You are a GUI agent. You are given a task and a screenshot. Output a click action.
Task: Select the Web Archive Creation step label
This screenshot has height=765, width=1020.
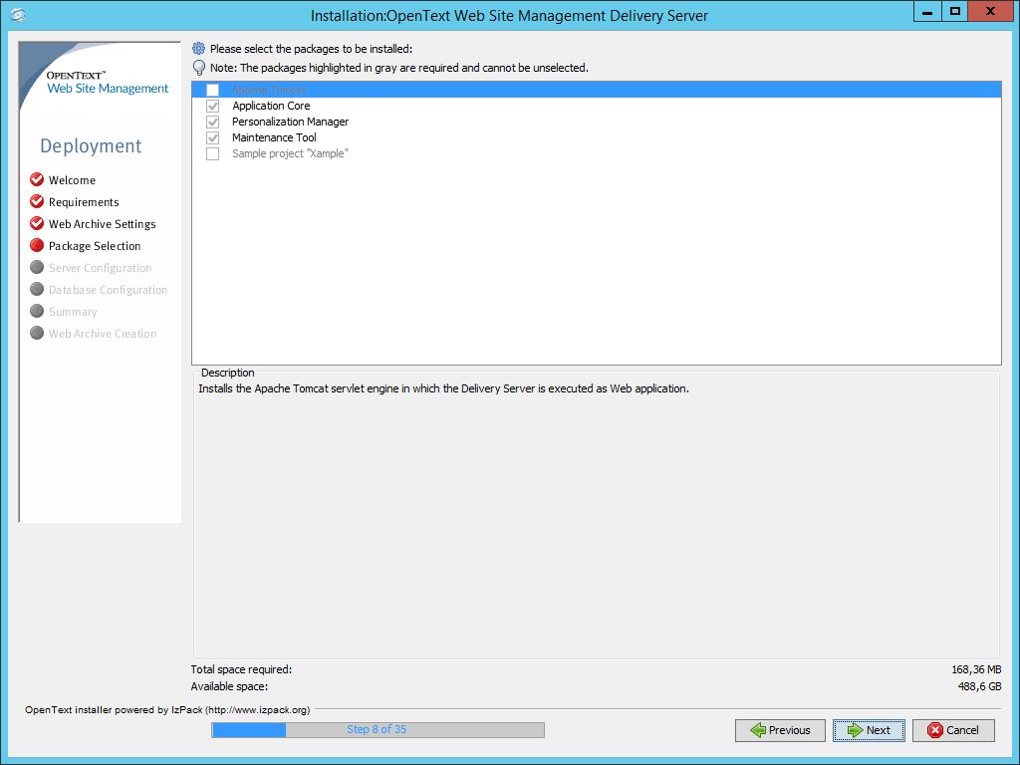[103, 334]
